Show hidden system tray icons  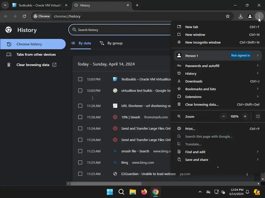tap(200, 192)
